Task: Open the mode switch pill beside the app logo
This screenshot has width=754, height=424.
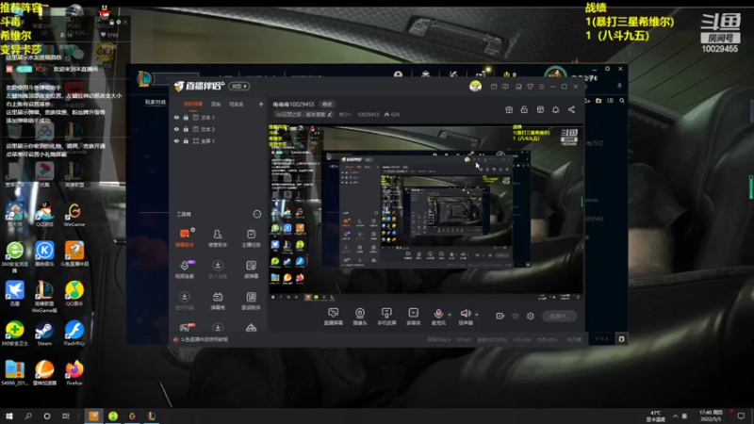Action: point(239,86)
